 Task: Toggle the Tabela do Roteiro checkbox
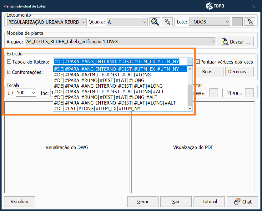(9, 62)
